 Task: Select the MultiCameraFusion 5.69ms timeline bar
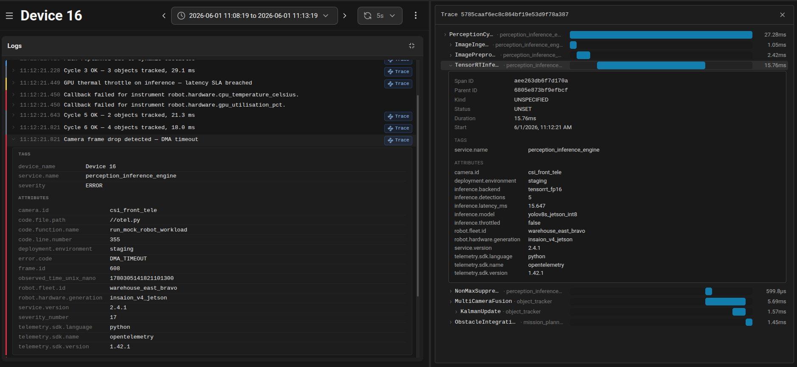[725, 302]
